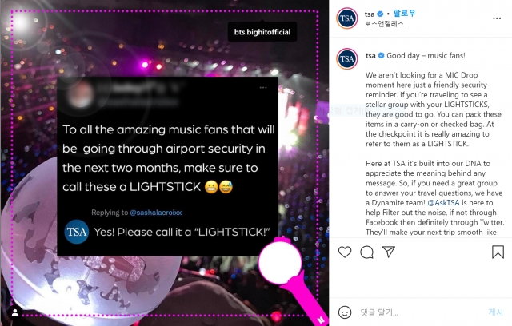Open the three-dot more options menu
Viewport: 512px width, 326px height.
click(x=497, y=18)
